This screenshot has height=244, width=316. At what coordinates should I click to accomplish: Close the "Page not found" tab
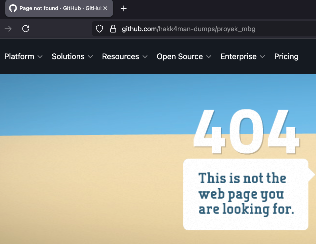[x=105, y=8]
